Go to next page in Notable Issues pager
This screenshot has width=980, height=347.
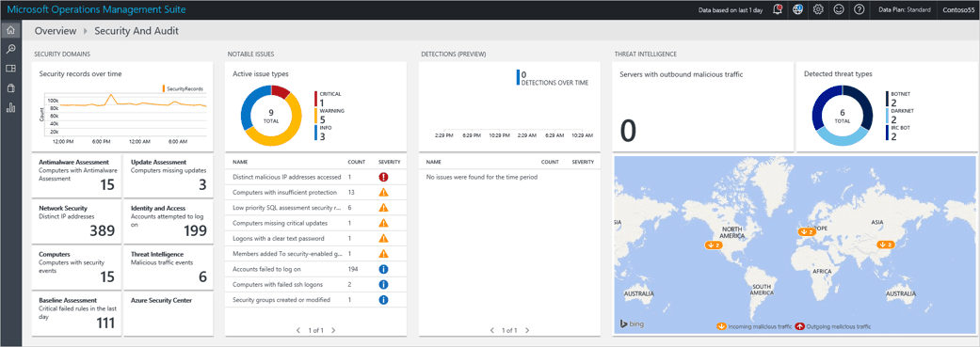pyautogui.click(x=333, y=330)
